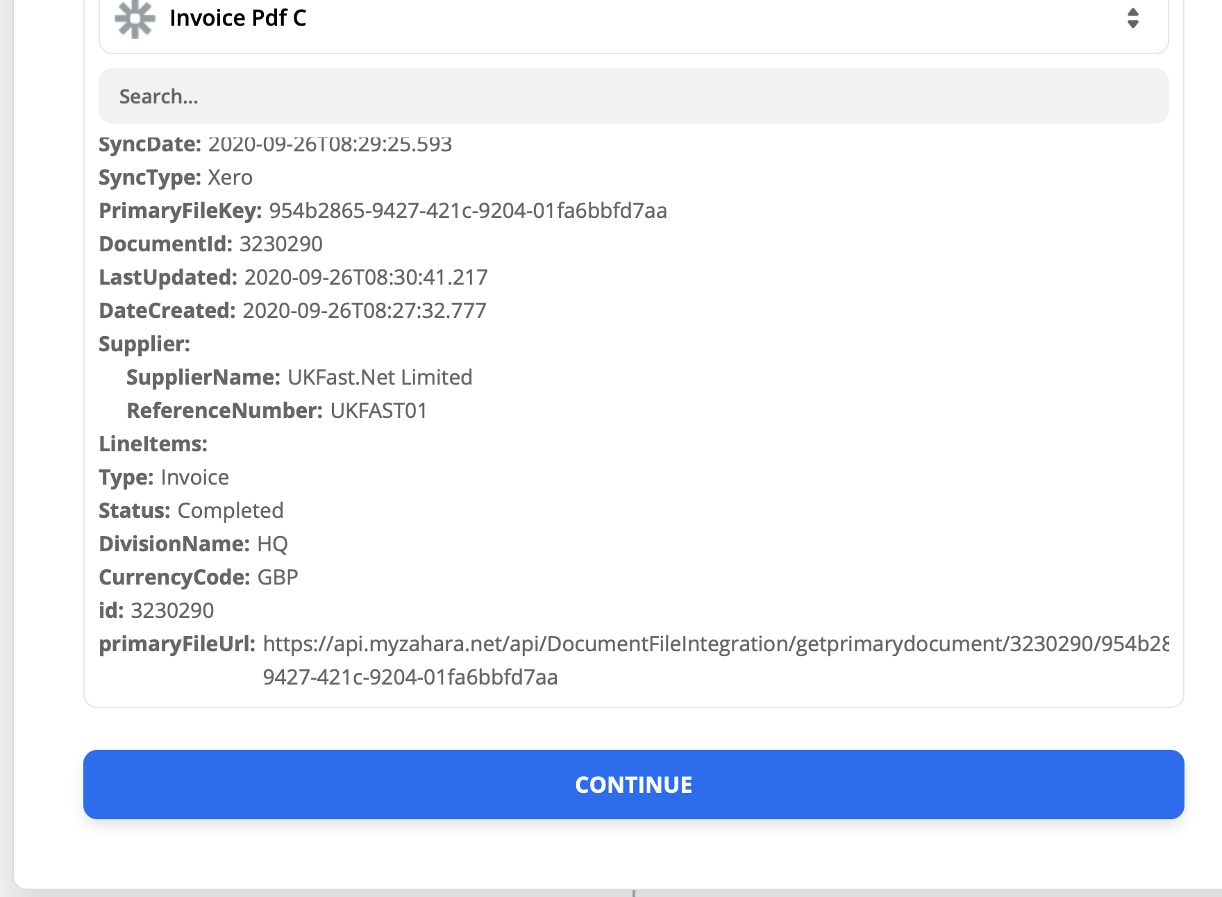Select the PrimaryFileKey value row
Image resolution: width=1222 pixels, height=897 pixels.
point(383,210)
